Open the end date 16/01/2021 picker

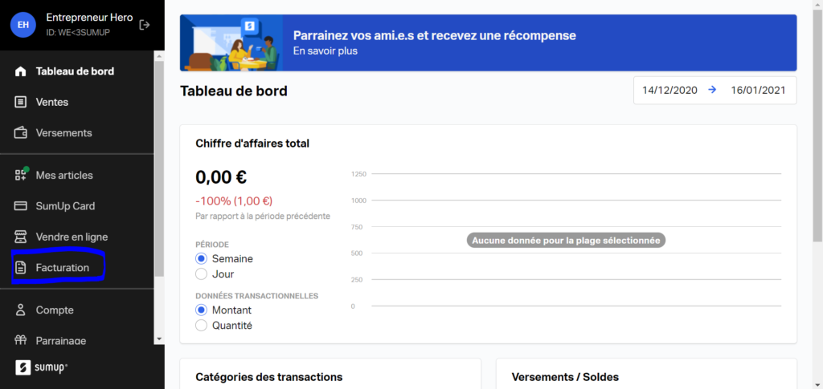(x=758, y=91)
